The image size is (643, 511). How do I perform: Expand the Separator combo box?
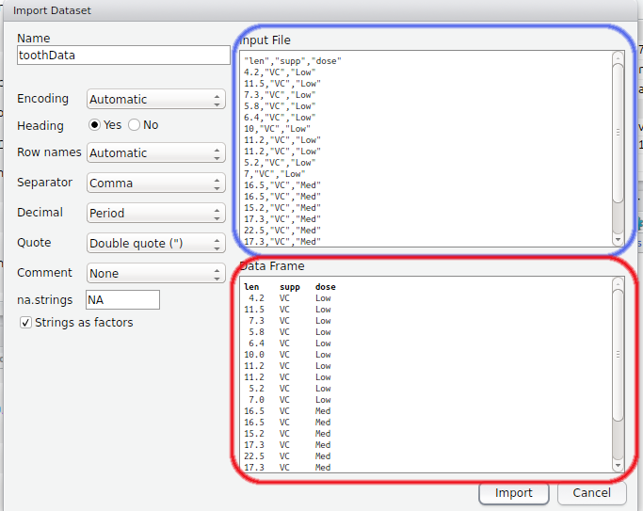tap(155, 183)
